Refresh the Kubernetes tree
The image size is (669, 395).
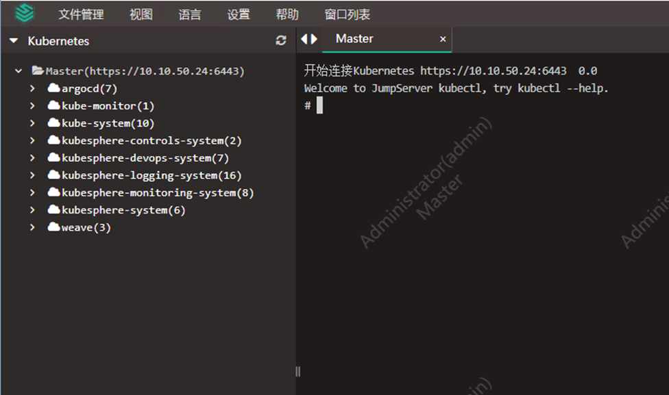(281, 40)
